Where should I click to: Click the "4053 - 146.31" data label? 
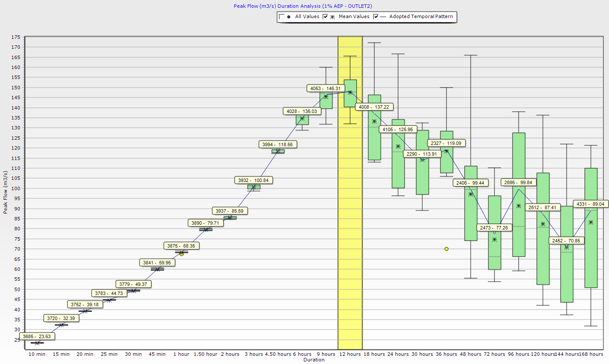pos(325,88)
